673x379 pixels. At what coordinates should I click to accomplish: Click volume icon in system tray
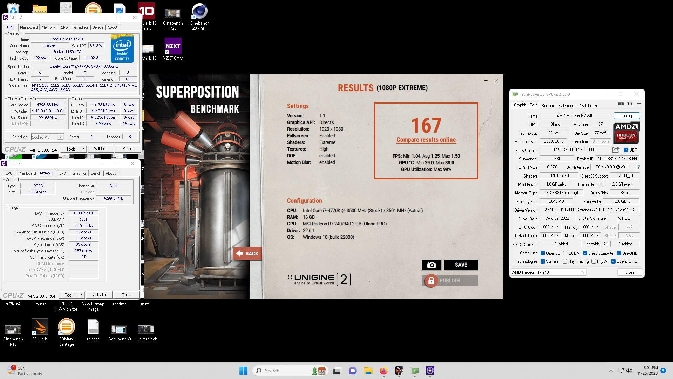[629, 371]
